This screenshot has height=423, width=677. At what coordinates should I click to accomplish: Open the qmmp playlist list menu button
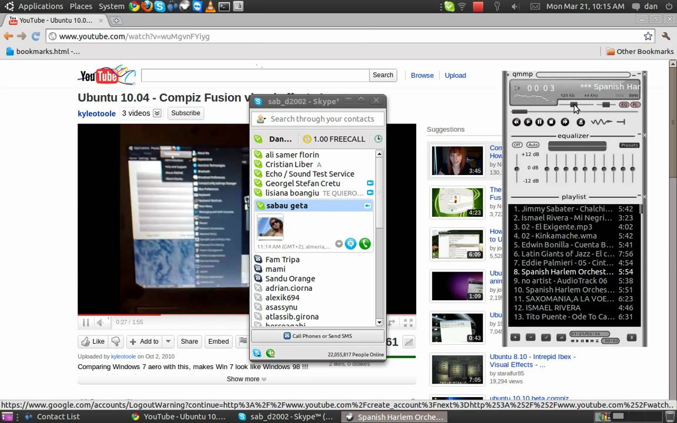click(631, 338)
